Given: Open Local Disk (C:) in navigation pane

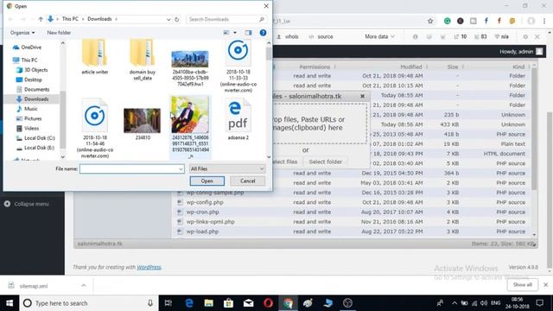Looking at the screenshot, I should (35, 138).
